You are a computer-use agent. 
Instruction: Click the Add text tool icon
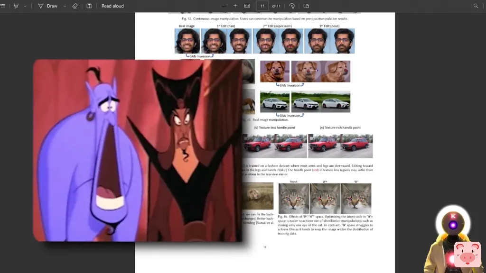(x=89, y=6)
